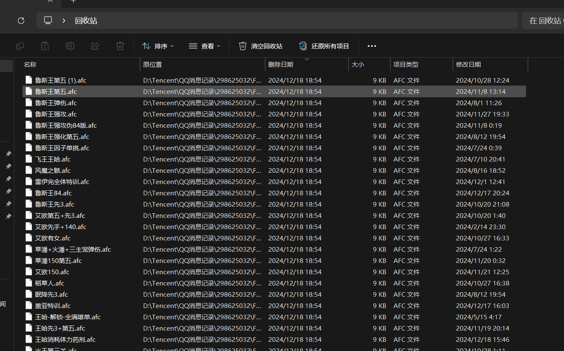The image size is (564, 351).
Task: Sort by the 删除日期 column header
Action: click(281, 64)
